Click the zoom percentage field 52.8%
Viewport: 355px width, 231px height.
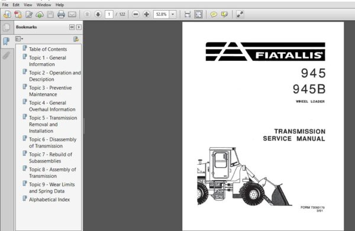pos(161,14)
